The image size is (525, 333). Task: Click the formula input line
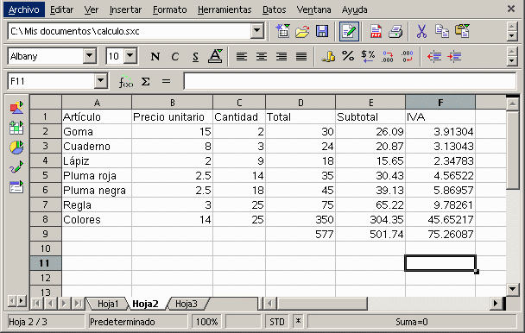[350, 81]
